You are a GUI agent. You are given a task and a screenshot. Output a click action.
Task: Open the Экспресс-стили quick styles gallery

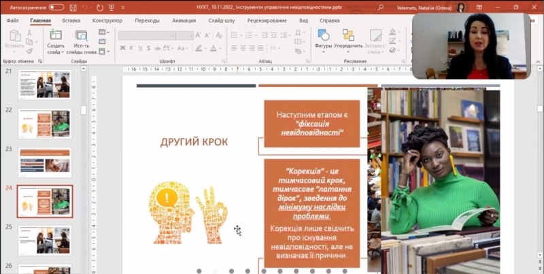point(375,41)
